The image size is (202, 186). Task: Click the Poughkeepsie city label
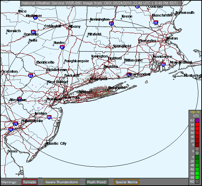click(77, 61)
